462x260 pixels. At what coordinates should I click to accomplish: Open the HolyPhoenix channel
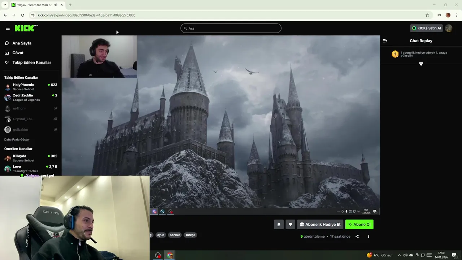(x=31, y=87)
